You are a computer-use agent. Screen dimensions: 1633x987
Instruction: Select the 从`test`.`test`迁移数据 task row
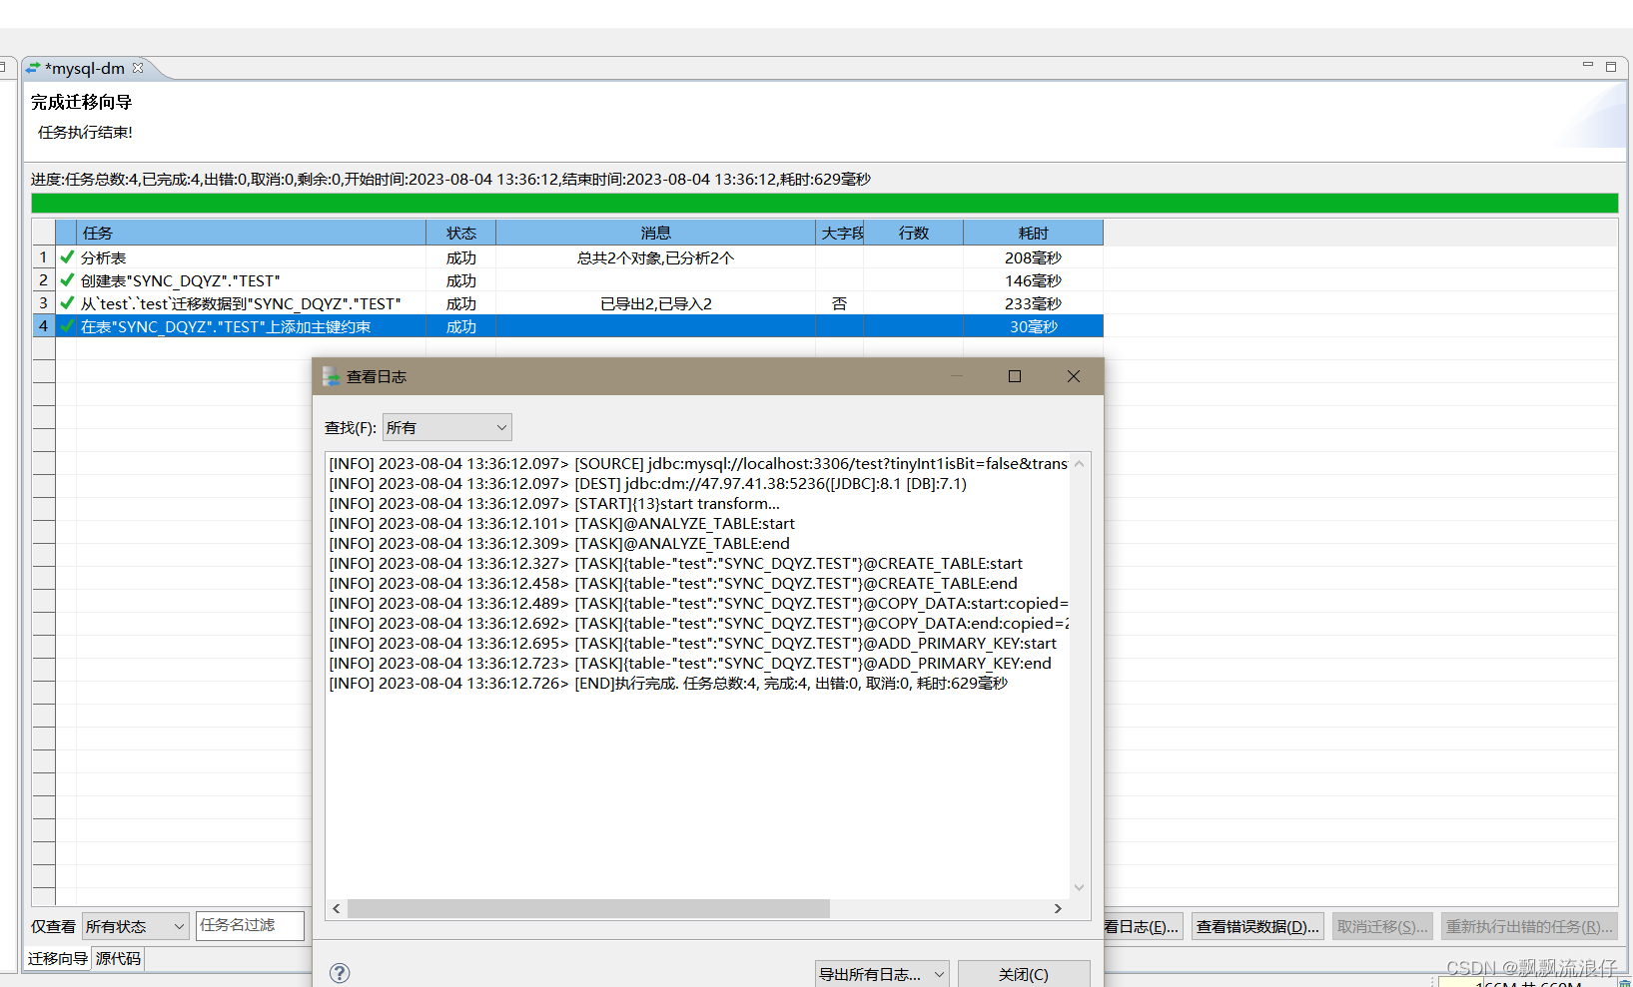pyautogui.click(x=567, y=303)
